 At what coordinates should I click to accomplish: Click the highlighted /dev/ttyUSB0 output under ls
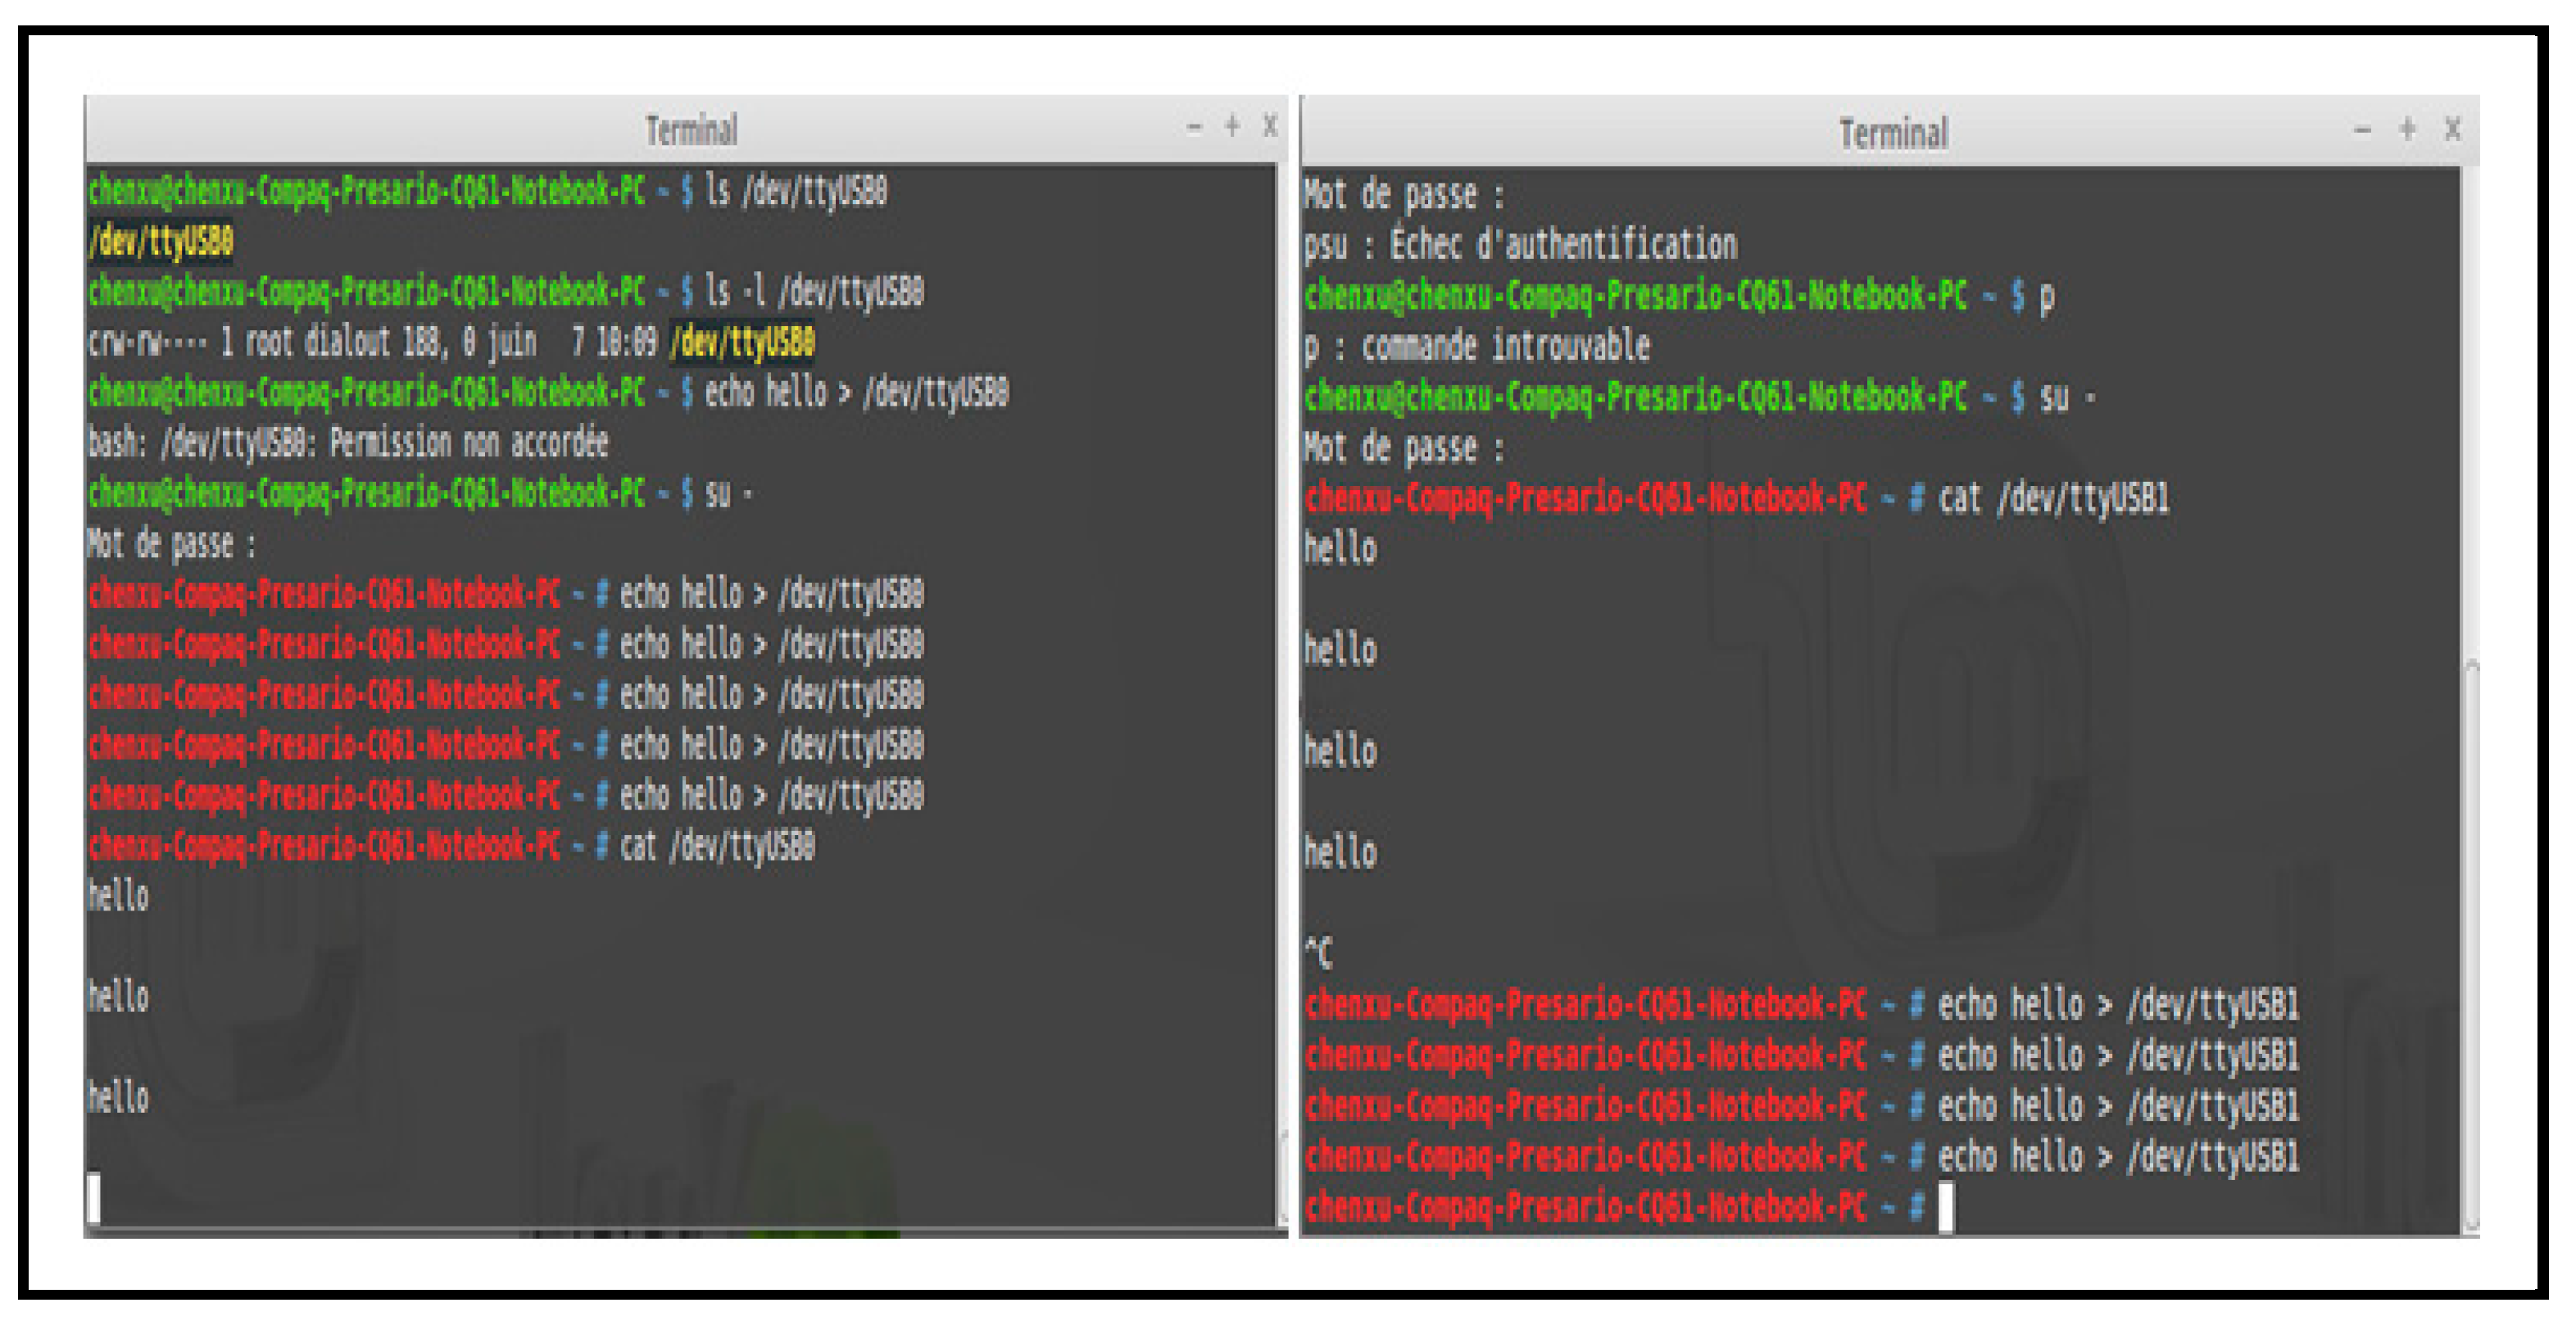161,241
